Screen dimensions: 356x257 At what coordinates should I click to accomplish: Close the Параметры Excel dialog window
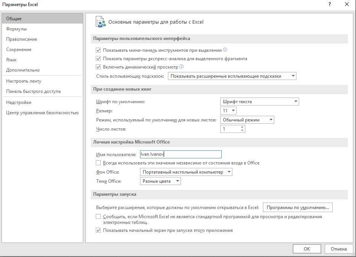pyautogui.click(x=347, y=4)
